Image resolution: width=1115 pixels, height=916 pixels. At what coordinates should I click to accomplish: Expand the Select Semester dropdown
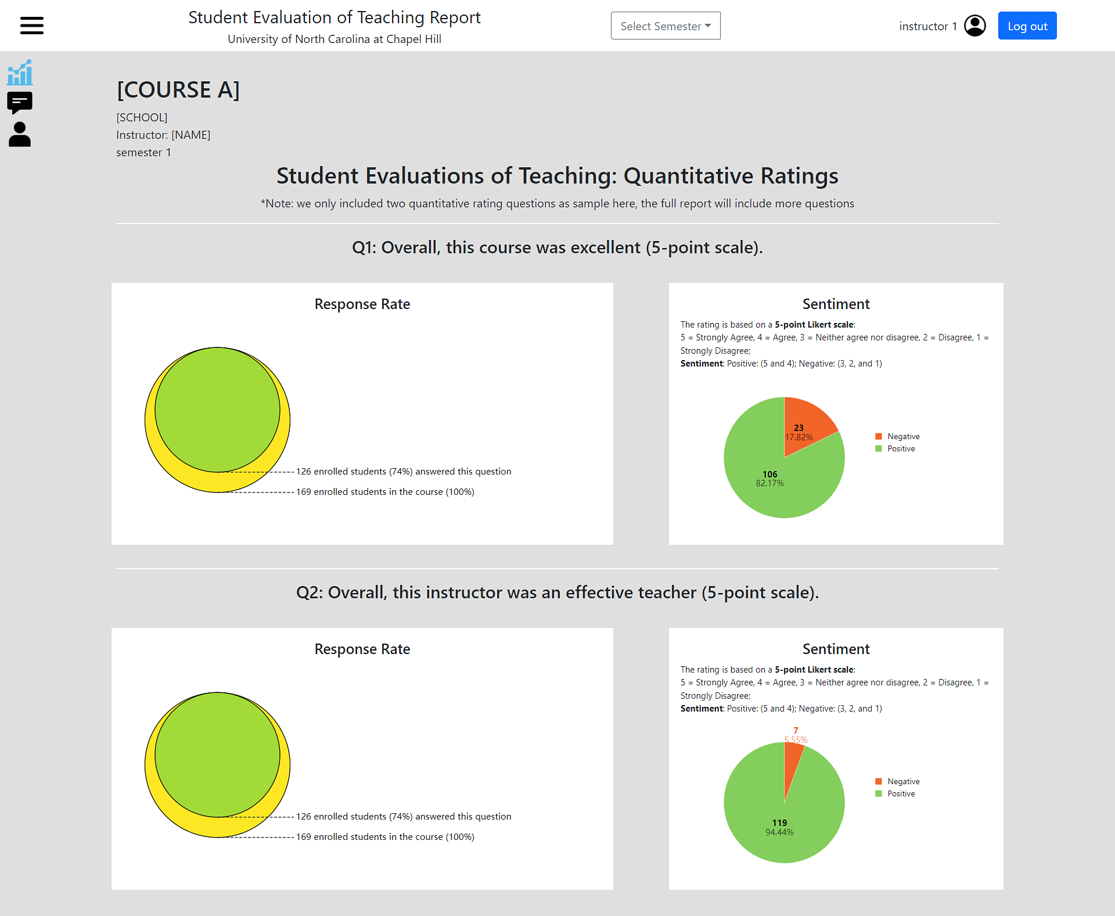(666, 26)
